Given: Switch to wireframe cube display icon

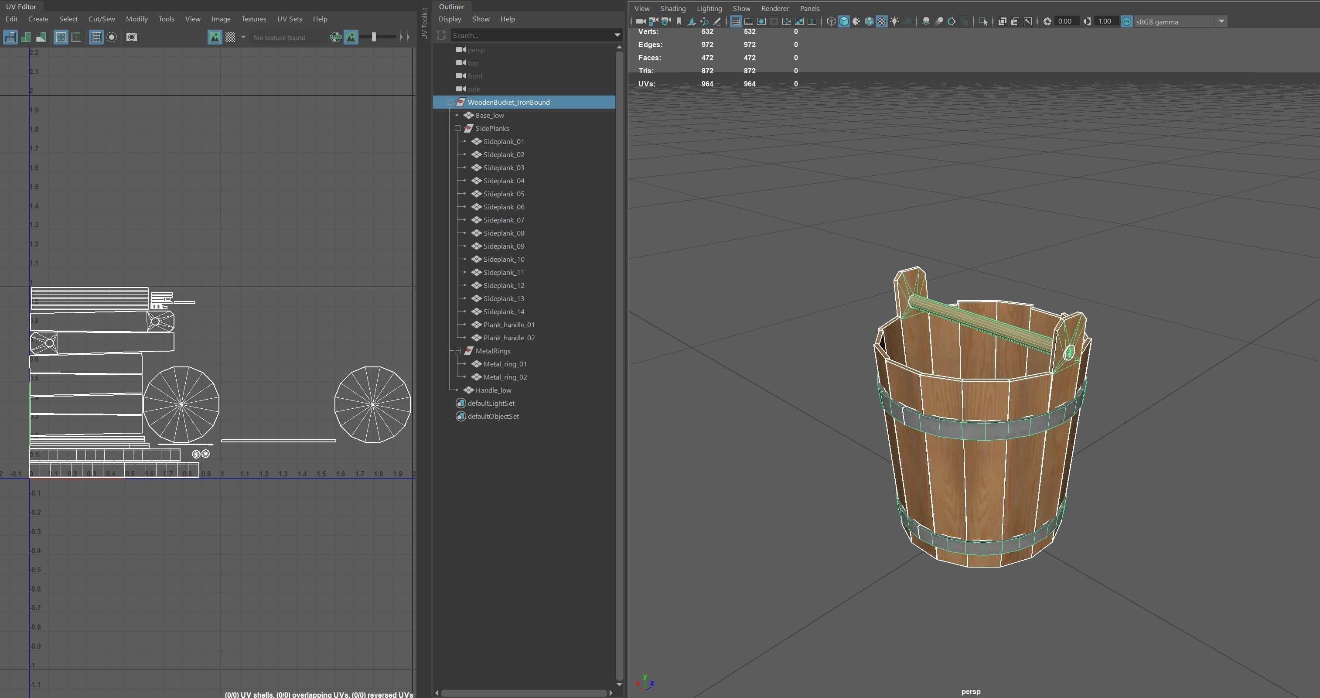Looking at the screenshot, I should pos(831,21).
